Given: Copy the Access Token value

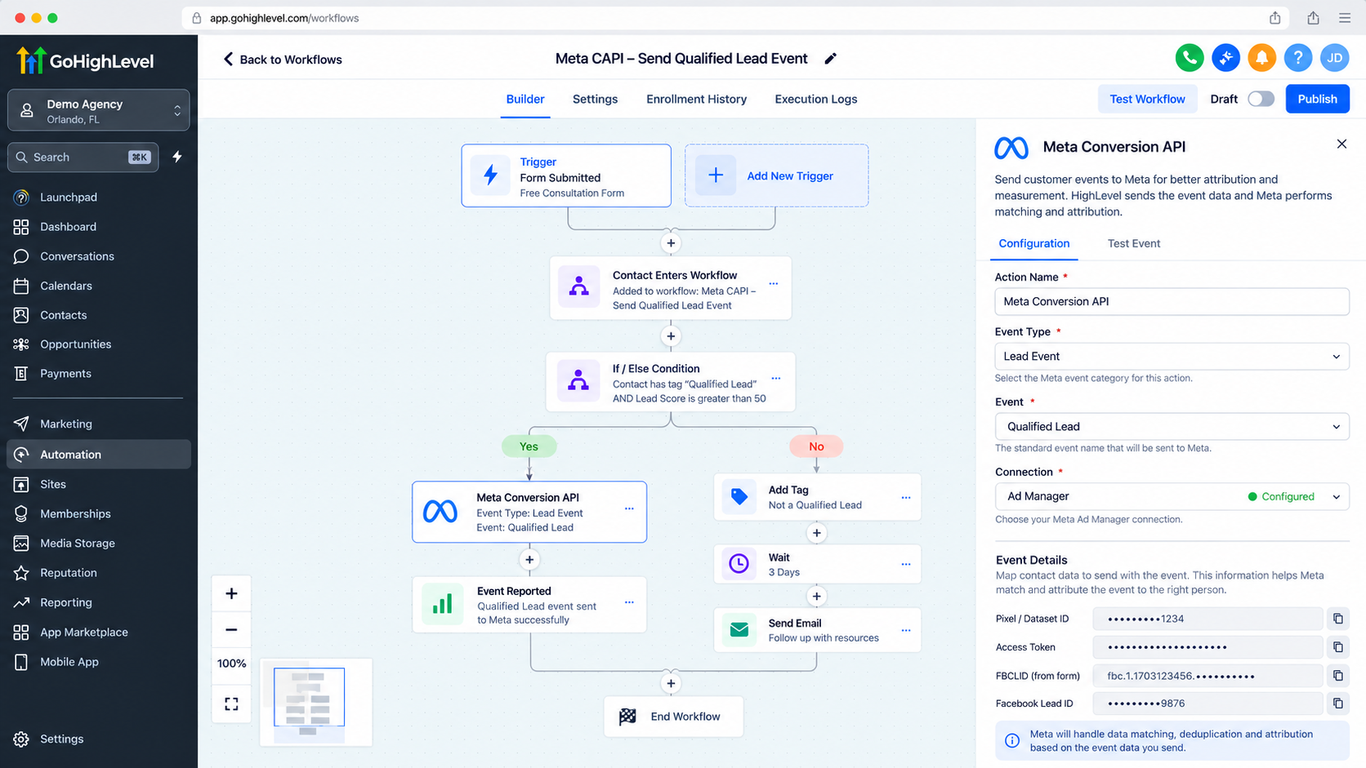Looking at the screenshot, I should pos(1337,647).
